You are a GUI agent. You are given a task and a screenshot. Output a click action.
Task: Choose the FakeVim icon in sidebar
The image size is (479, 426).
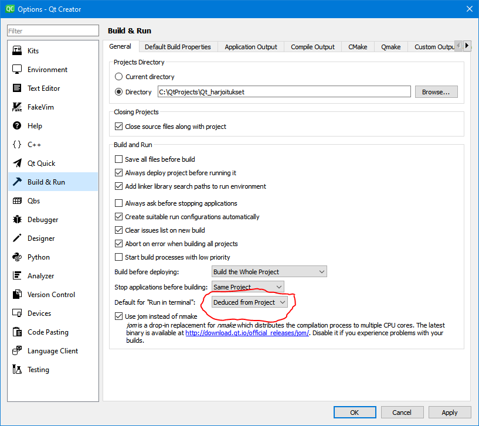click(x=17, y=107)
